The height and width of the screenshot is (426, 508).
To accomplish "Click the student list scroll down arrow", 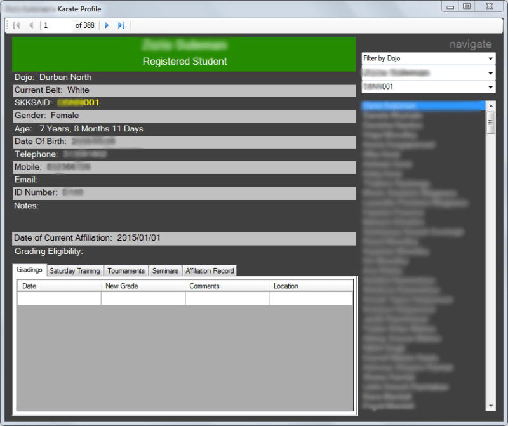I will 491,406.
